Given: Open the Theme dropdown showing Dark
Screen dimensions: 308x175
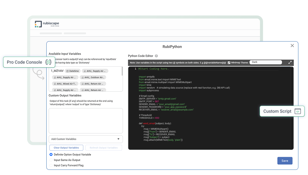Looking at the screenshot, I should 265,62.
